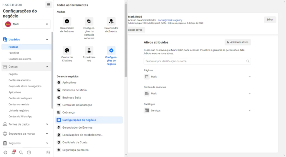This screenshot has width=286, height=157.
Task: Click Adicionar ativos button beside Ativos atribuídos
Action: pyautogui.click(x=238, y=42)
